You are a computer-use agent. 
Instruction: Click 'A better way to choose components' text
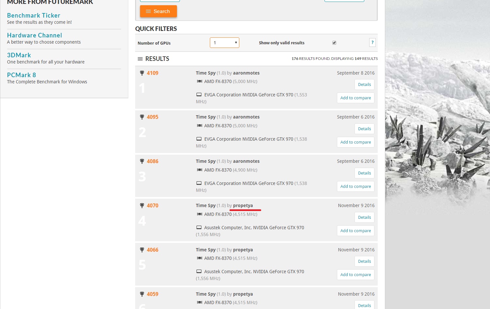[x=44, y=42]
